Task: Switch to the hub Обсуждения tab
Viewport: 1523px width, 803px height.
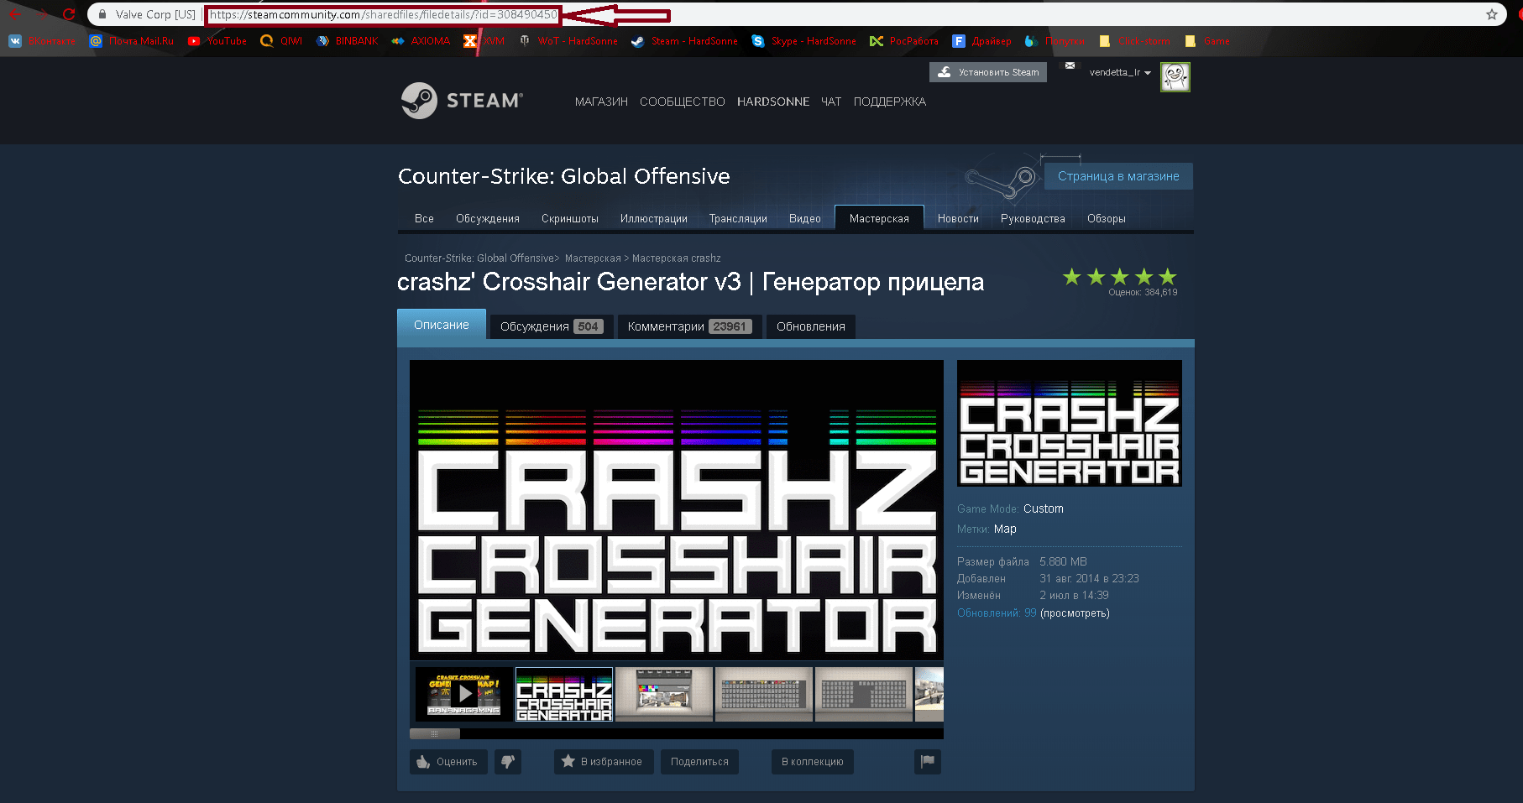Action: 488,218
